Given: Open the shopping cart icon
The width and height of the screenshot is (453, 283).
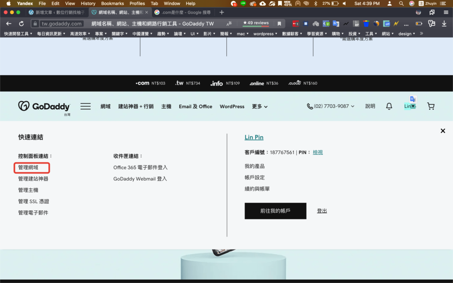Looking at the screenshot, I should 430,106.
